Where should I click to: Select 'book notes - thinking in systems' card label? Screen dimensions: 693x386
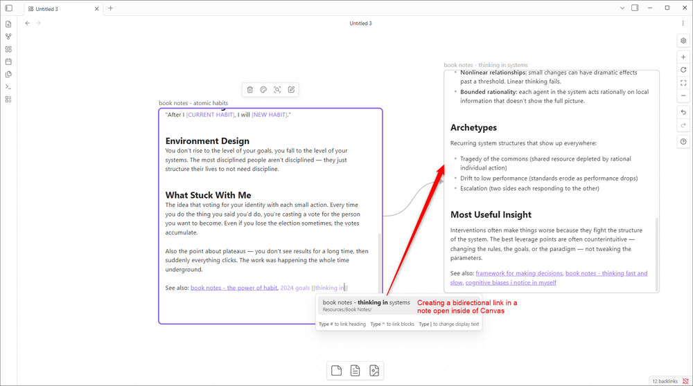(486, 65)
